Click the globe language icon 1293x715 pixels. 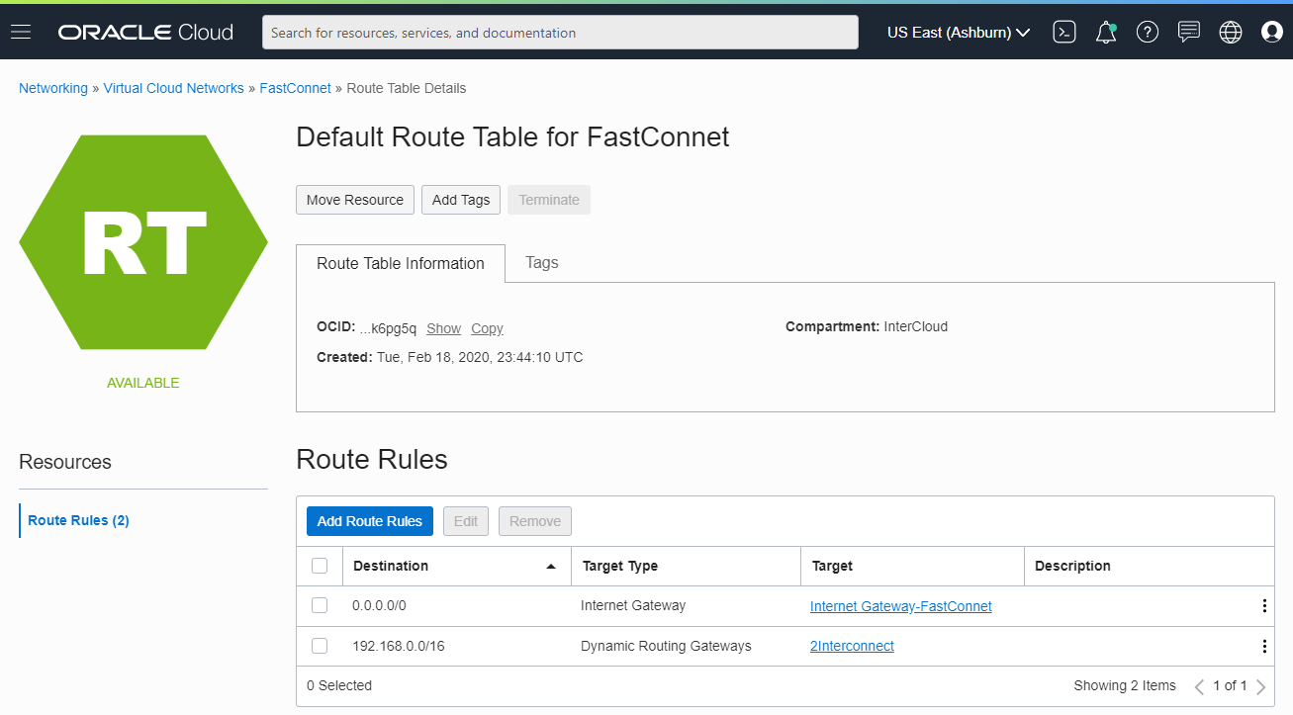pos(1231,31)
